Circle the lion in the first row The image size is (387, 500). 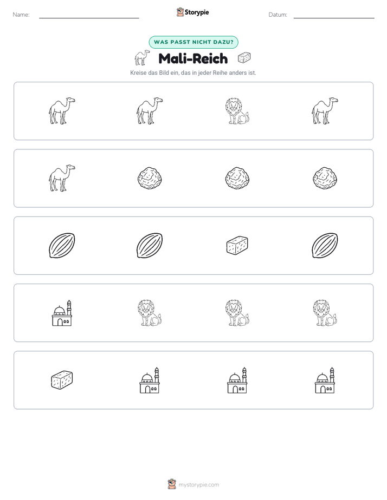(237, 111)
